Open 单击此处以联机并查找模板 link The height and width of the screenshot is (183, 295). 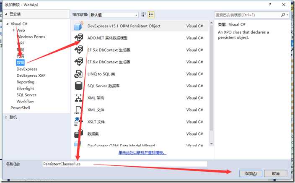coord(142,152)
